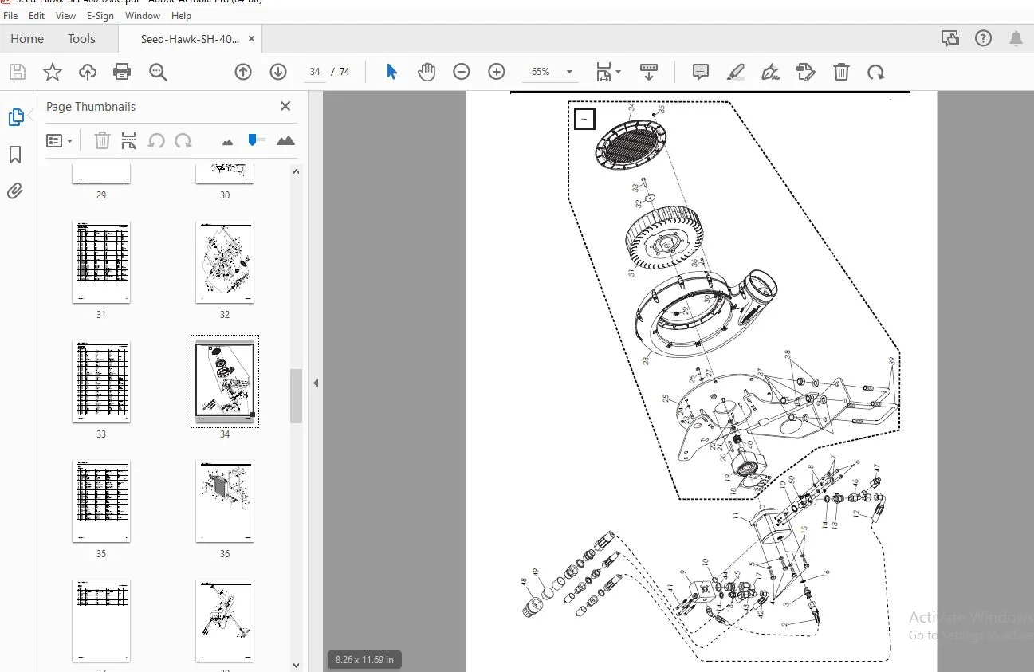This screenshot has height=672, width=1034.
Task: Rotate the selected thumbnail counterclockwise
Action: click(156, 141)
